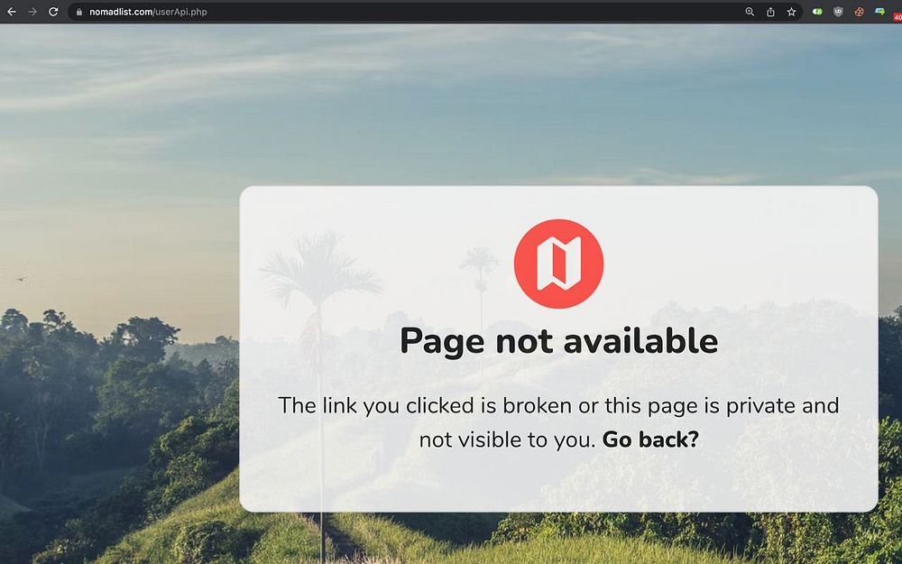Toggle the green JS switch extension
The width and height of the screenshot is (902, 564).
(x=817, y=12)
